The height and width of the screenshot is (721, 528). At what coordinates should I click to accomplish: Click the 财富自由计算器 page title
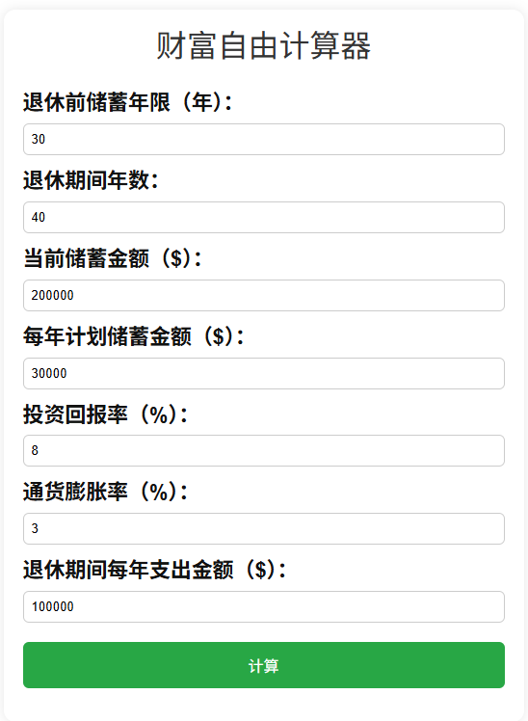tap(264, 45)
